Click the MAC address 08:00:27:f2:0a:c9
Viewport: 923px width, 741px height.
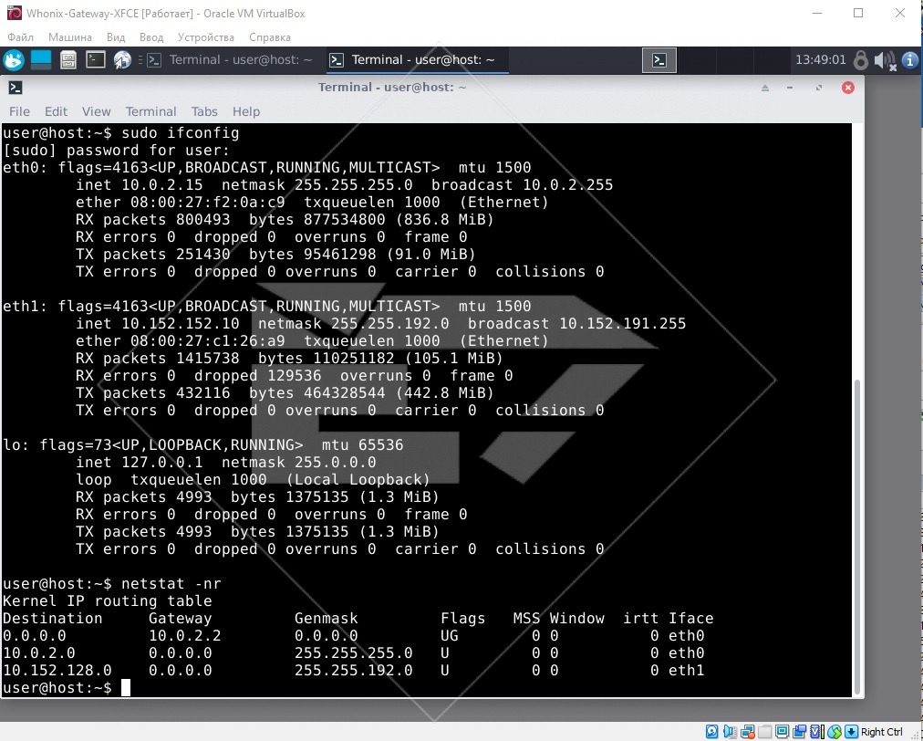click(208, 203)
